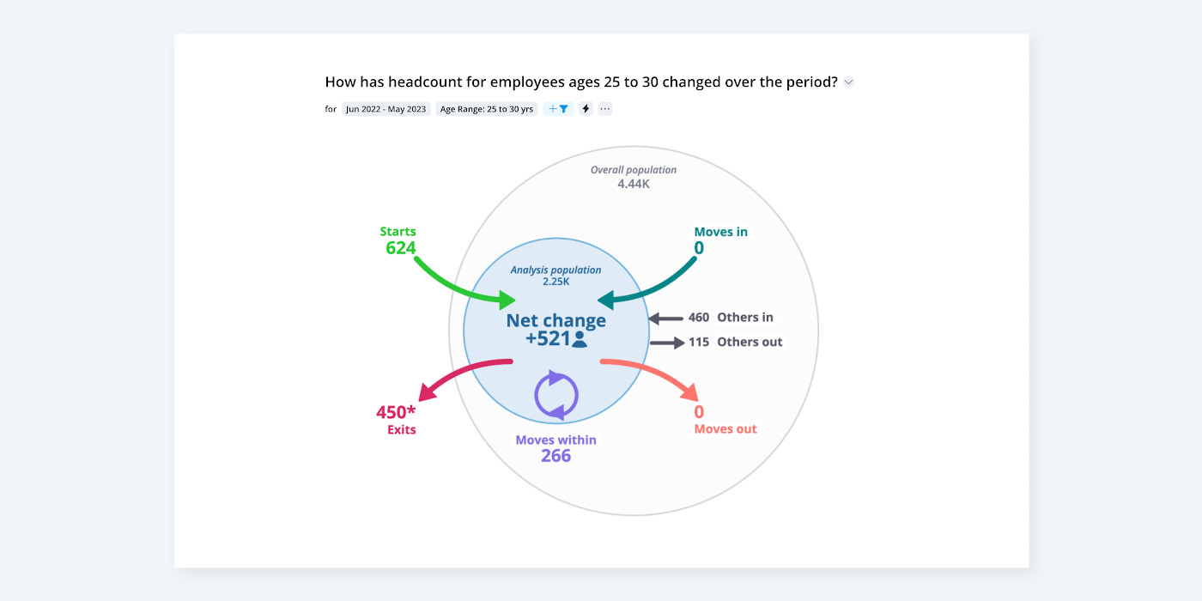This screenshot has width=1202, height=601.
Task: Click the headcount question title text
Action: point(581,82)
